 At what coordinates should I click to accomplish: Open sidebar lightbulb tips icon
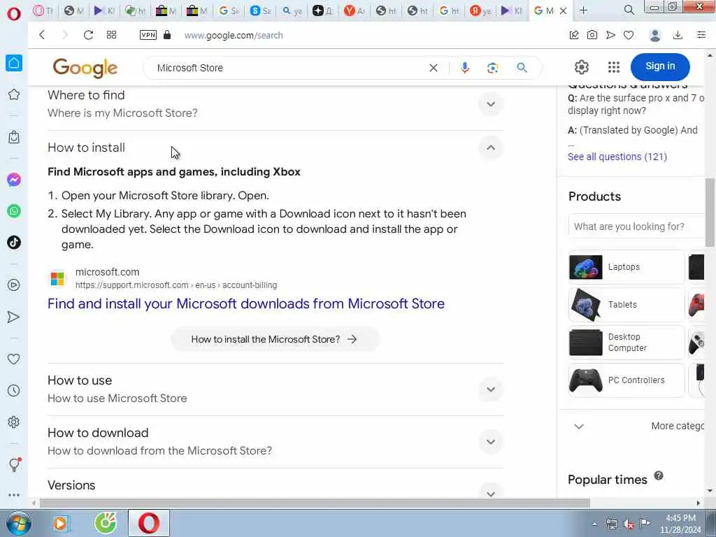[x=15, y=464]
